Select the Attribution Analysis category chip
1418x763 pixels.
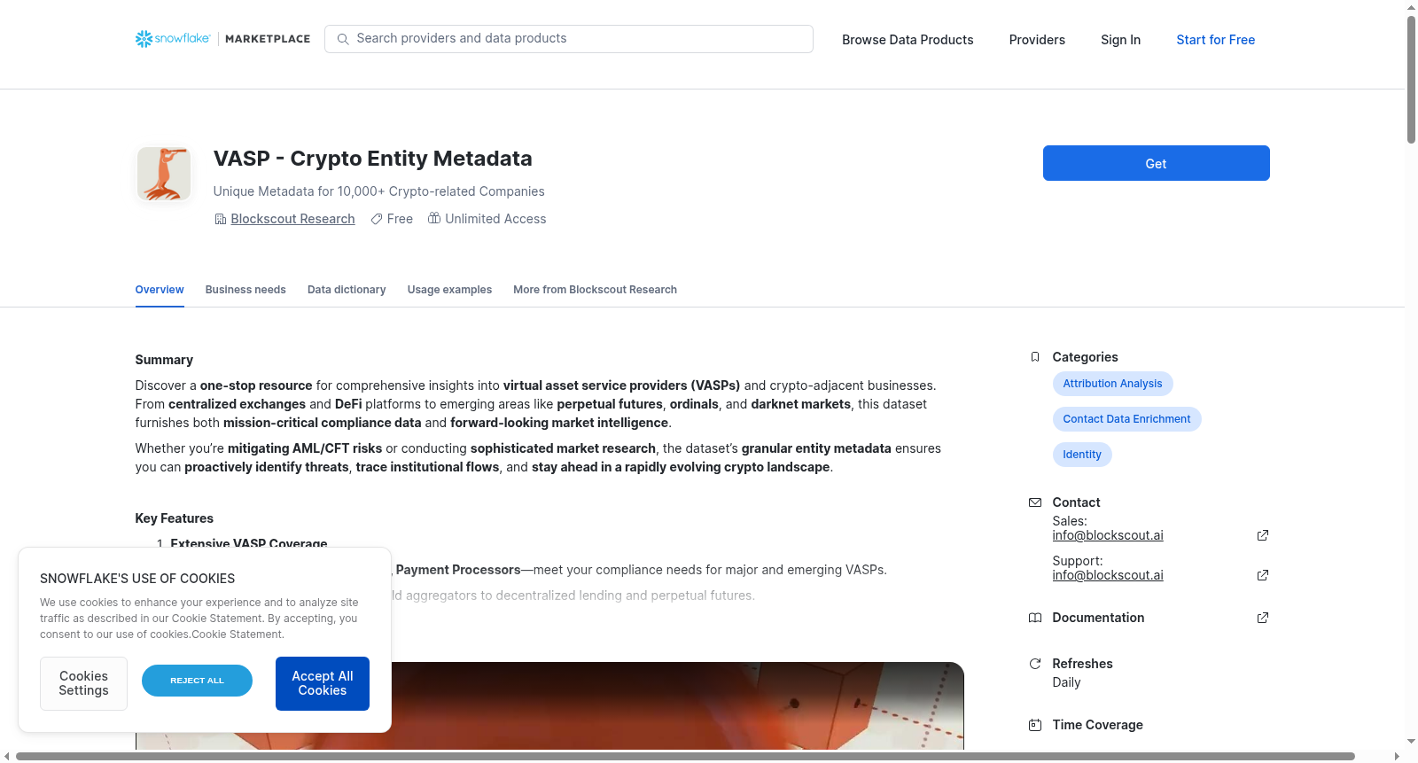(x=1112, y=384)
